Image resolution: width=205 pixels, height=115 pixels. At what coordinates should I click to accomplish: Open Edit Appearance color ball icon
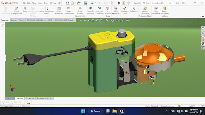tap(118, 20)
